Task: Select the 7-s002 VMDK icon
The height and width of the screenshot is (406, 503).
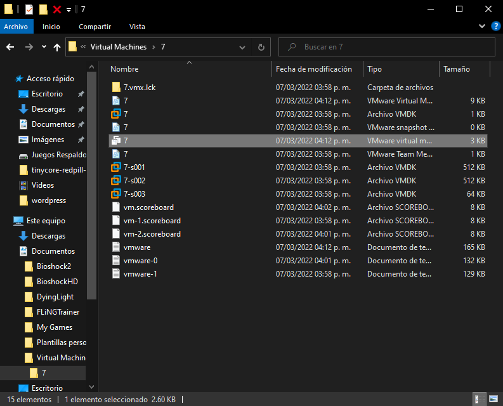Action: 116,181
